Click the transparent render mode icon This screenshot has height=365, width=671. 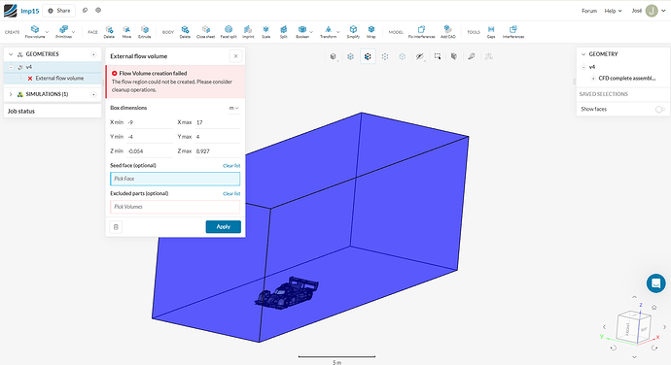(403, 56)
